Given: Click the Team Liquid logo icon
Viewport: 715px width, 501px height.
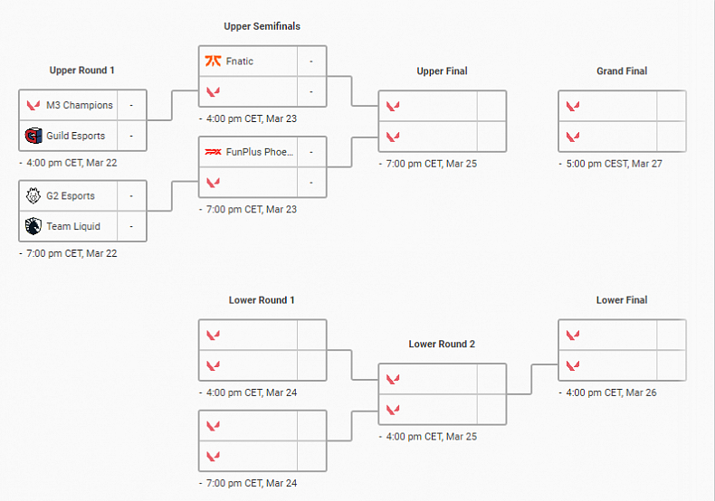Looking at the screenshot, I should [x=33, y=226].
